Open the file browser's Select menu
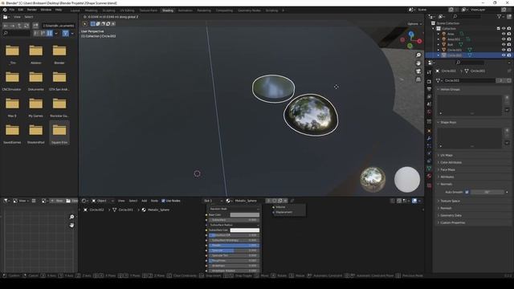The image size is (514, 289). pyautogui.click(x=29, y=17)
